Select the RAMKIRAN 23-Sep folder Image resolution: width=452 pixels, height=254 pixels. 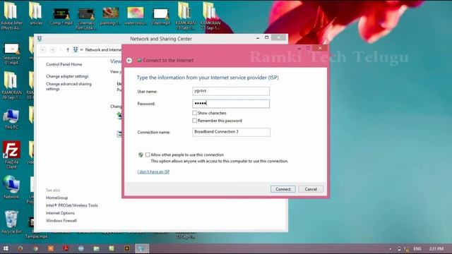click(x=210, y=16)
